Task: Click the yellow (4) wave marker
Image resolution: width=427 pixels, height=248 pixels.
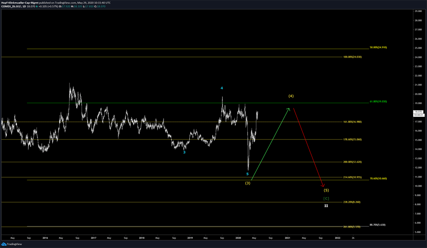Action: click(291, 96)
